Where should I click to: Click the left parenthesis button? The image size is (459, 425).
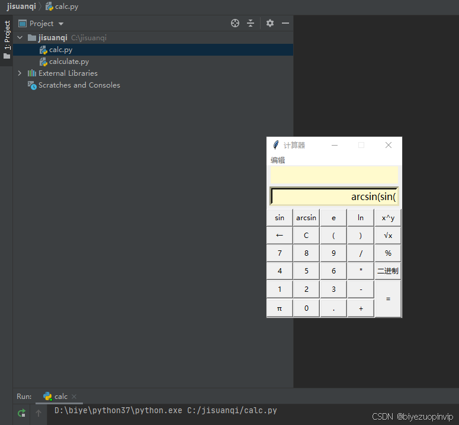click(333, 236)
